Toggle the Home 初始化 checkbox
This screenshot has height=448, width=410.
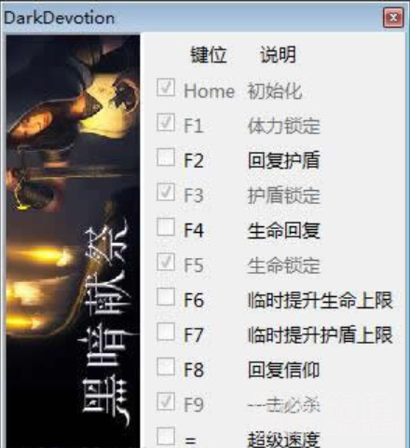tap(166, 88)
